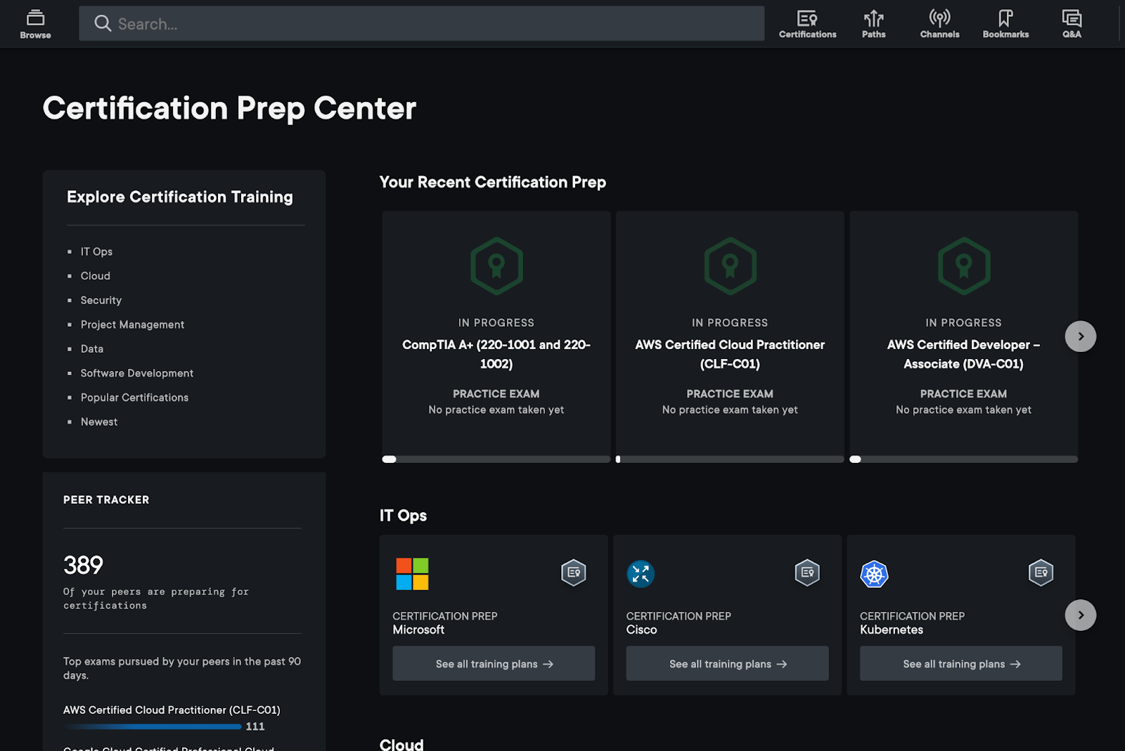Click the Paths icon in the navigation bar
Screen dimensions: 1125x751
point(873,22)
